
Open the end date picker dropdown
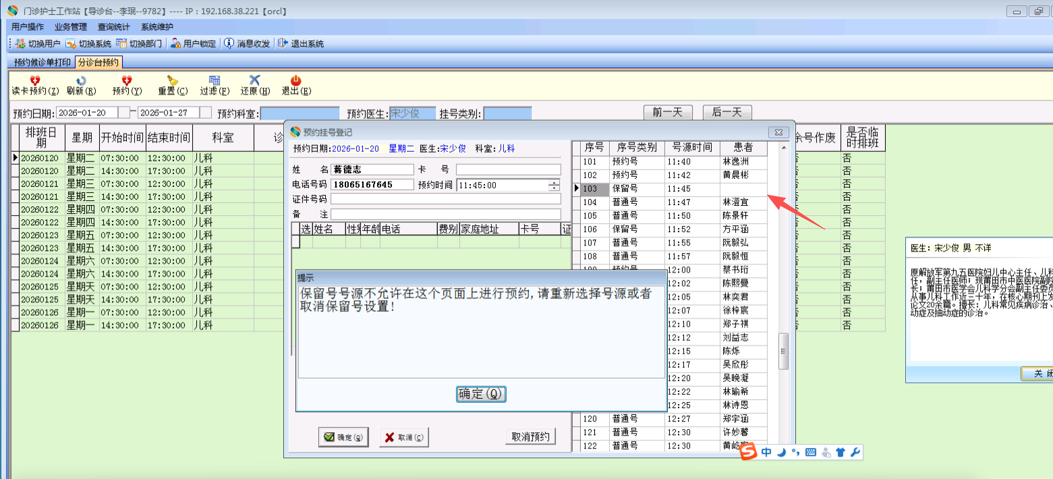click(x=206, y=112)
